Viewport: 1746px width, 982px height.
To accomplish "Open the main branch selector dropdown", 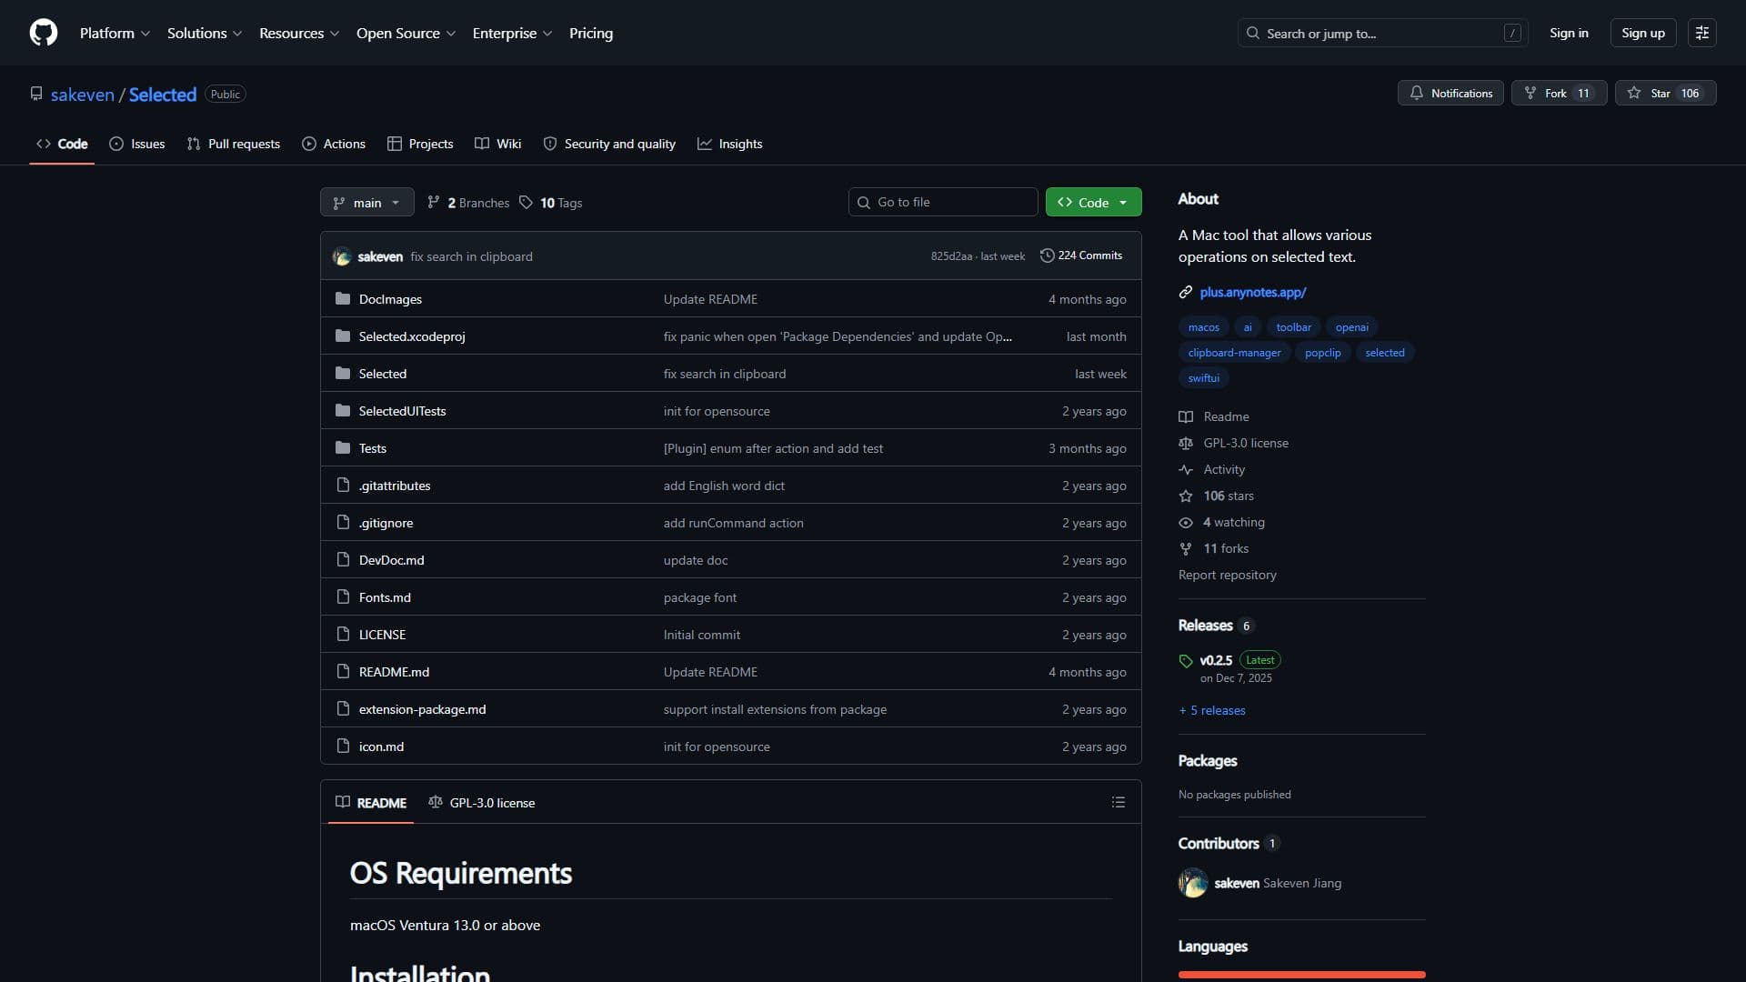I will tap(366, 202).
